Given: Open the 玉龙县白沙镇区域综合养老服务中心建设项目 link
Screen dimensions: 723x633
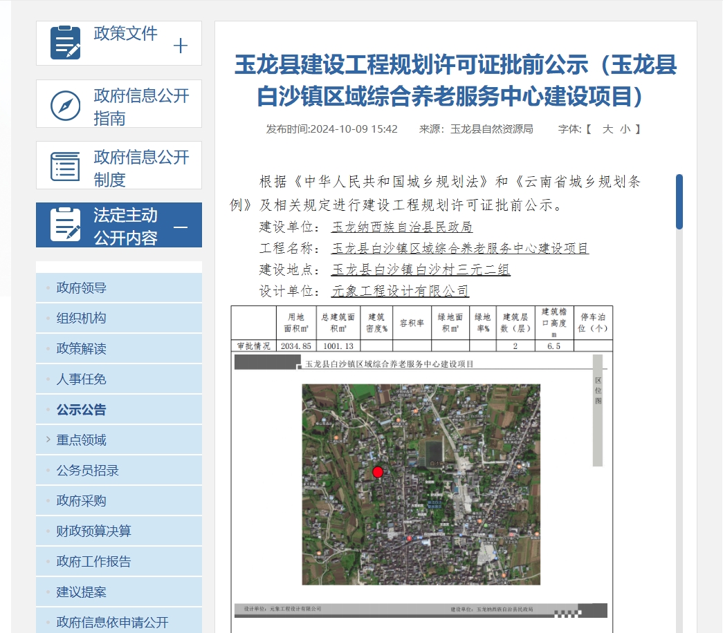Looking at the screenshot, I should pyautogui.click(x=459, y=248).
